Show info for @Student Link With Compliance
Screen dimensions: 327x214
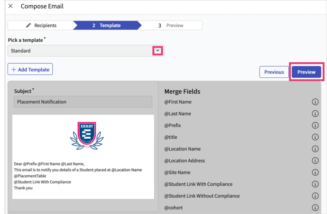pos(315,184)
